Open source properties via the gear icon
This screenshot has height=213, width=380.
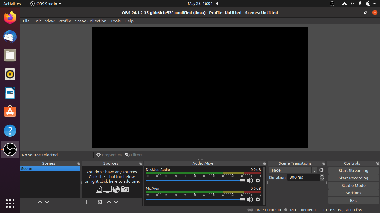click(x=100, y=202)
